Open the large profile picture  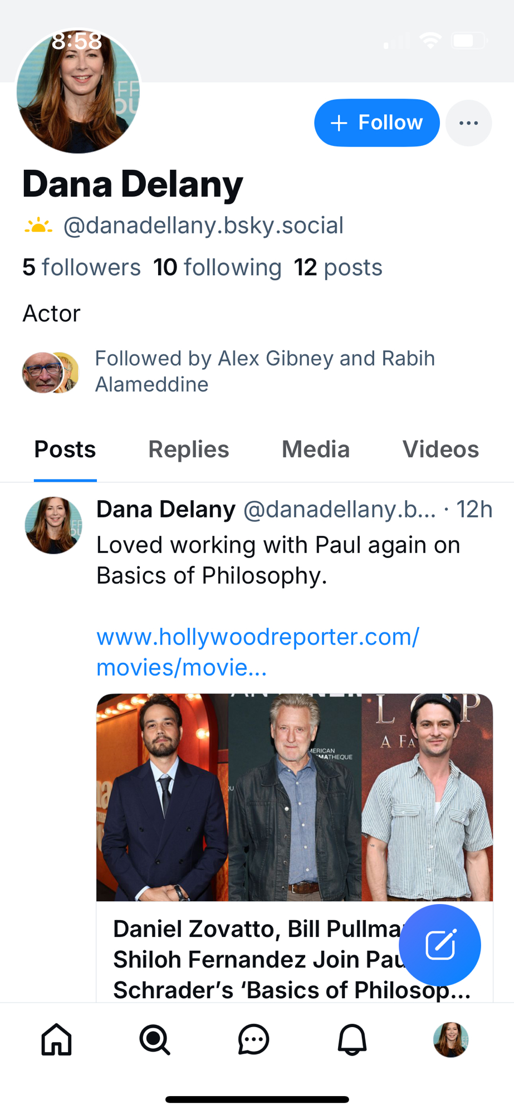(78, 92)
